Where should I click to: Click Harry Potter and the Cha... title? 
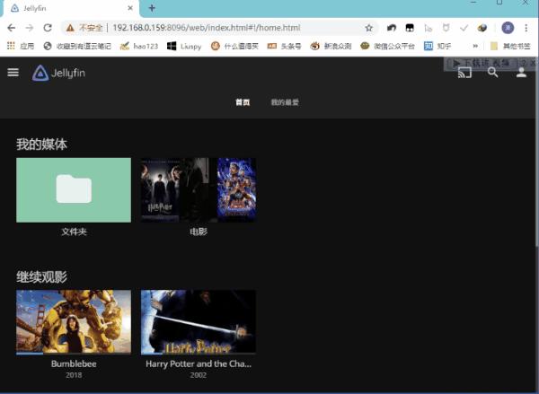point(199,363)
